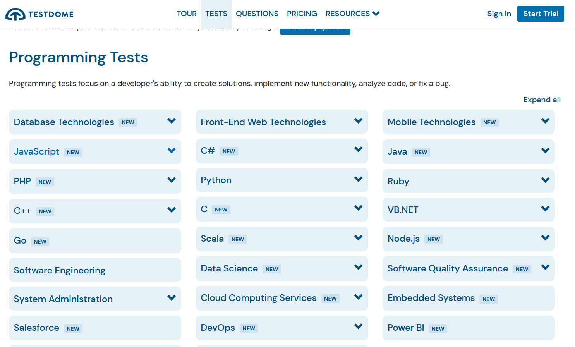Go to the QUESTIONS page
575x347 pixels.
tap(257, 14)
